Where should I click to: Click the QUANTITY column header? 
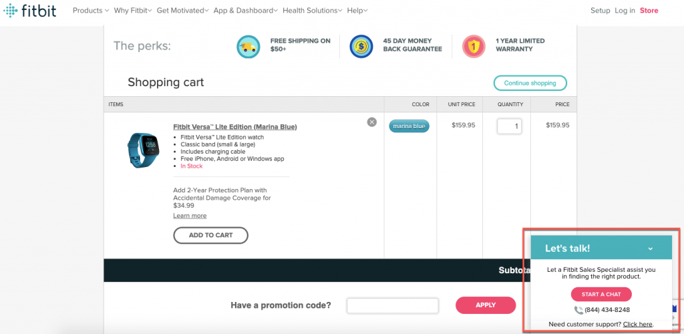[x=510, y=105]
